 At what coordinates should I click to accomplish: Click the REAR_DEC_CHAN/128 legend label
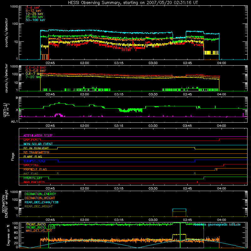(41, 202)
